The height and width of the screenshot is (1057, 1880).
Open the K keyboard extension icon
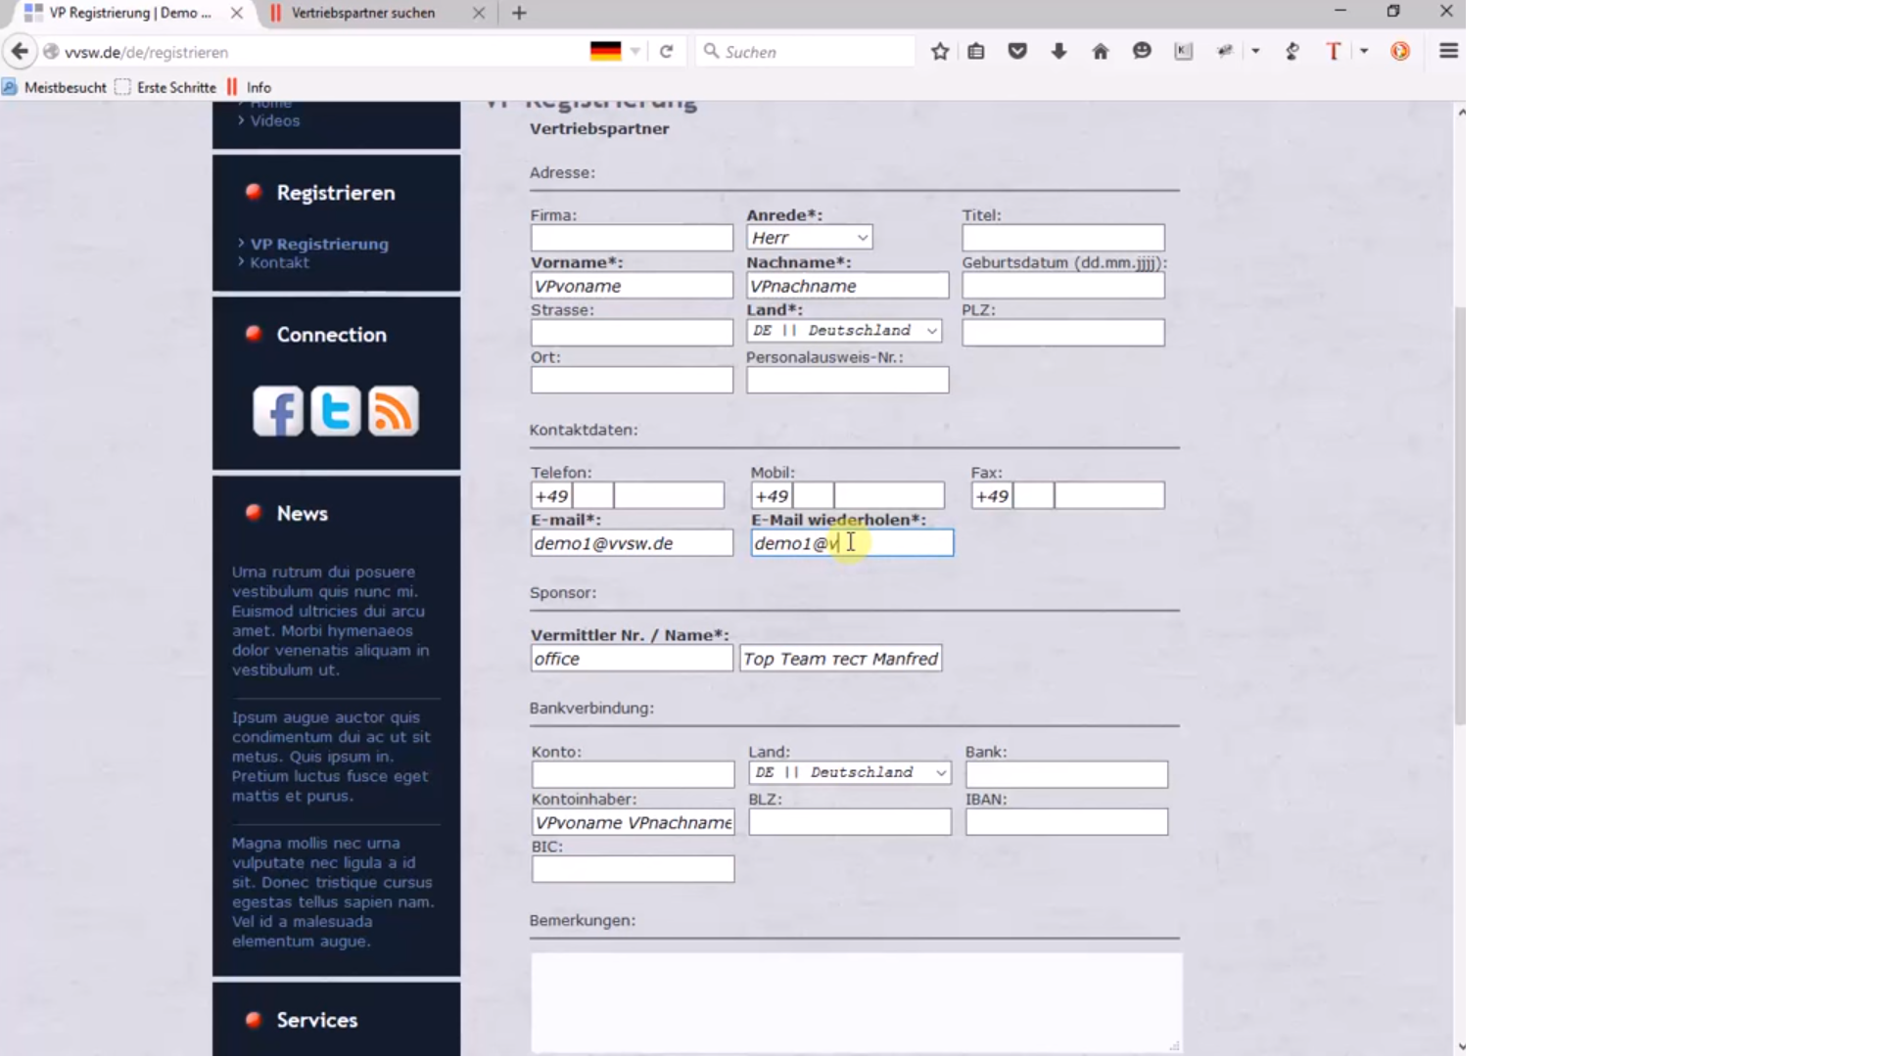(x=1184, y=51)
